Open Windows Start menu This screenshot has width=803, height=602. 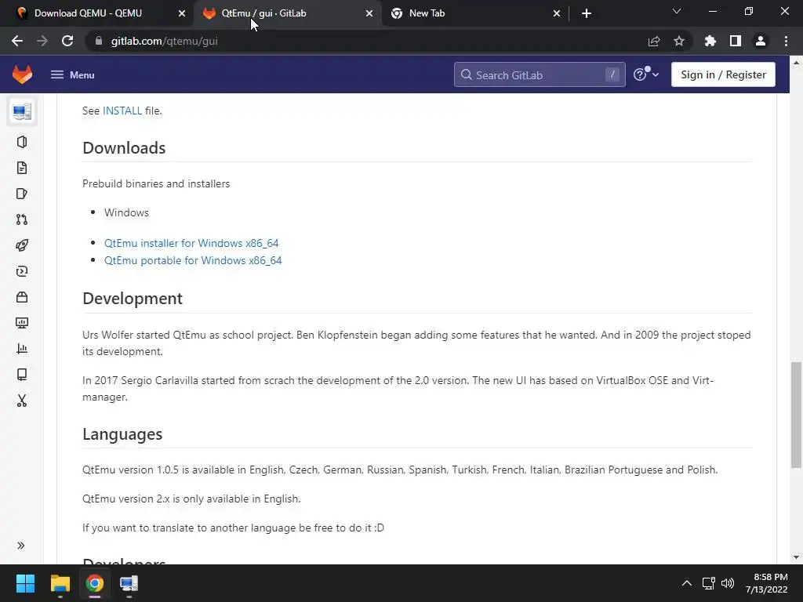25,583
